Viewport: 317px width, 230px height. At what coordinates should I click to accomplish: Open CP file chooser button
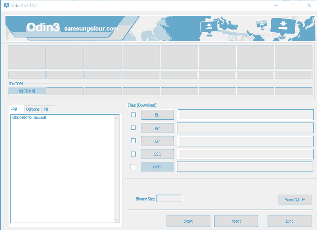click(157, 141)
